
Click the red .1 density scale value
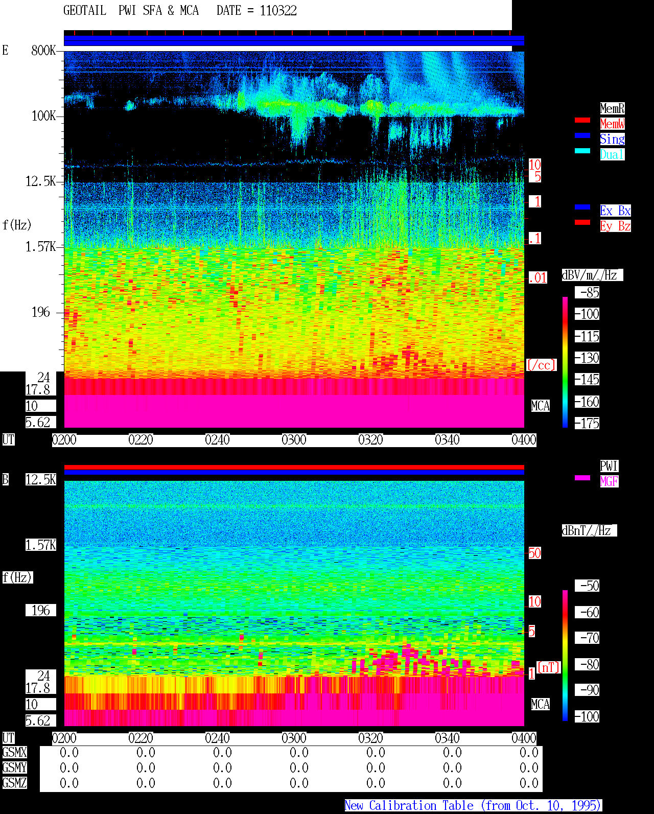pyautogui.click(x=535, y=238)
